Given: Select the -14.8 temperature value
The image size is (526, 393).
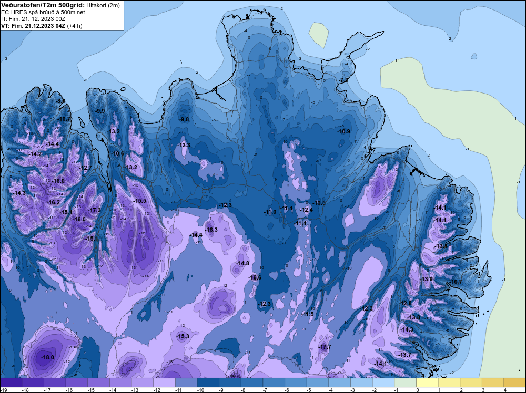Looking at the screenshot, I should coord(242,264).
